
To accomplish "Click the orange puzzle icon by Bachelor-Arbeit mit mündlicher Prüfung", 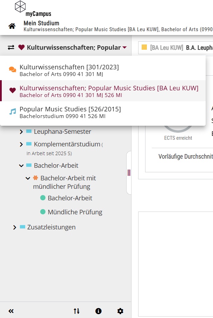I will (36, 178).
